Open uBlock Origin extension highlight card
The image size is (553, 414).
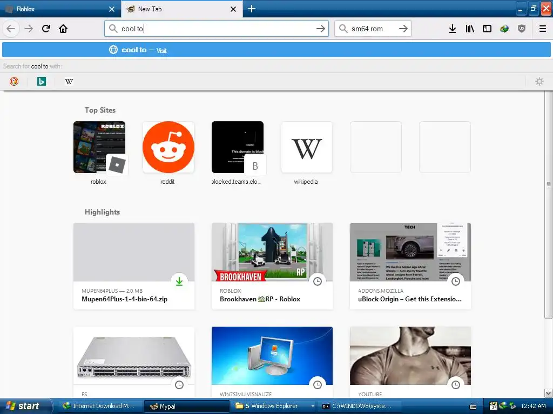410,266
